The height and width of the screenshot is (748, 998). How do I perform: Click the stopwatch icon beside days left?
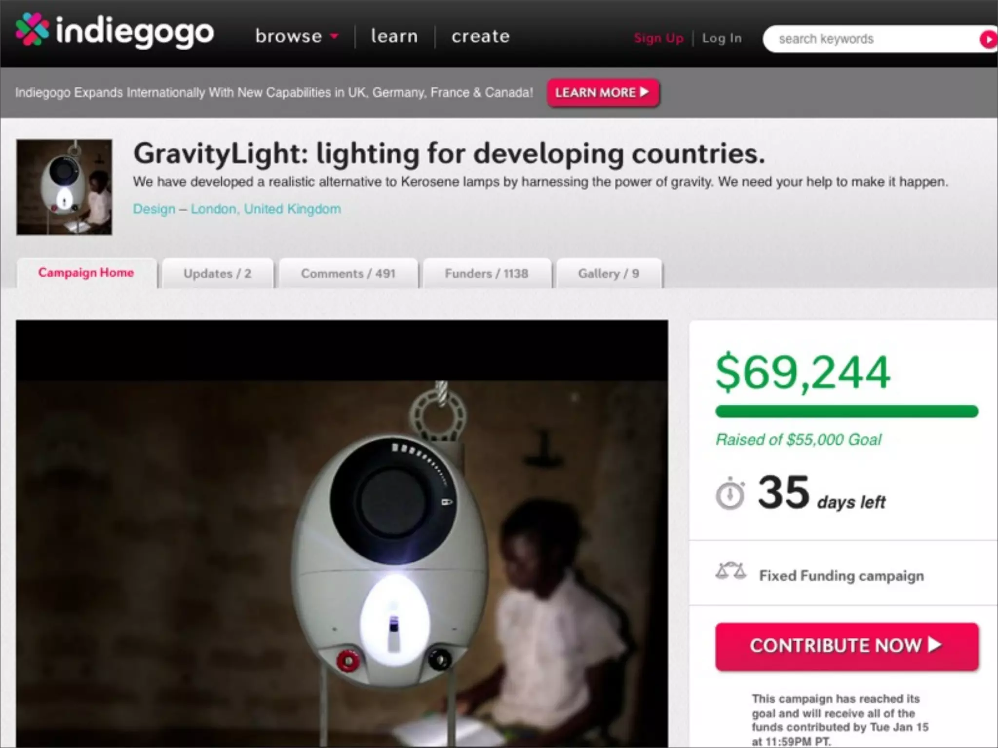(730, 493)
